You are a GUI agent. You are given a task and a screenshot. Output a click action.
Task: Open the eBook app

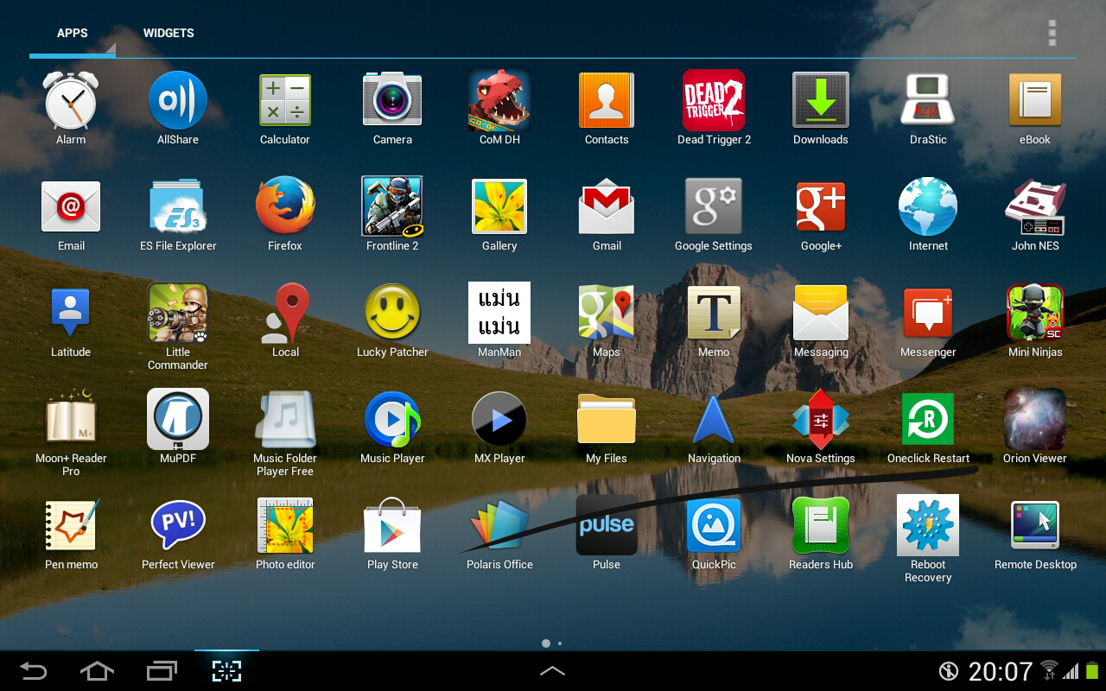click(1035, 100)
